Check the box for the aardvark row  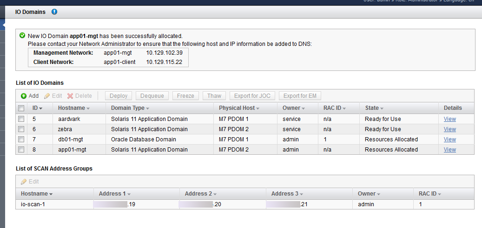click(21, 119)
